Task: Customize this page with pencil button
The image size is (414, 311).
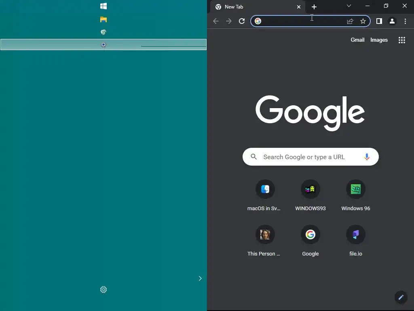Action: [401, 297]
